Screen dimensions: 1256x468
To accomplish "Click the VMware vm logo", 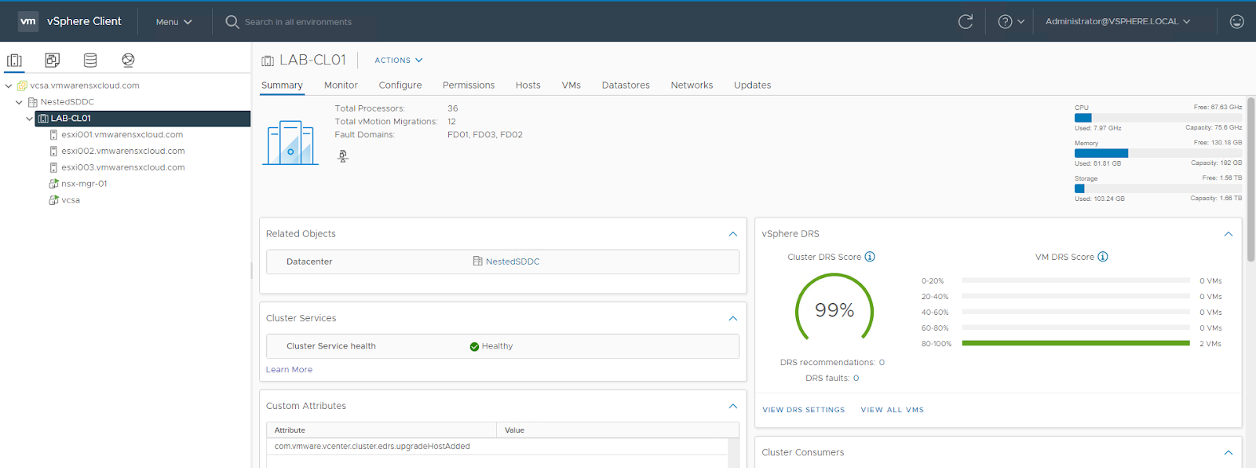I will (28, 21).
